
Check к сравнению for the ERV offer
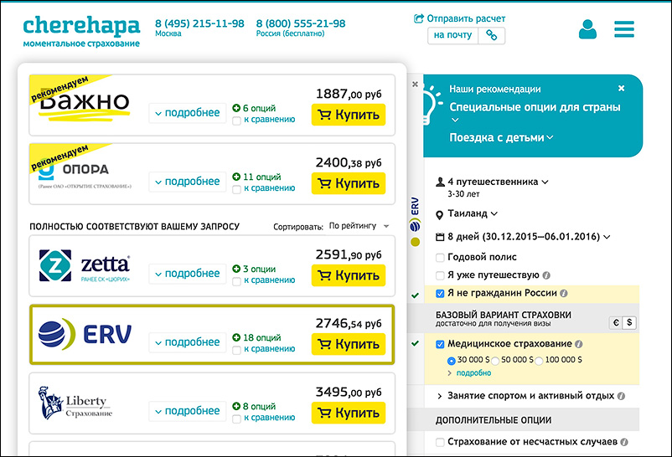[x=236, y=351]
